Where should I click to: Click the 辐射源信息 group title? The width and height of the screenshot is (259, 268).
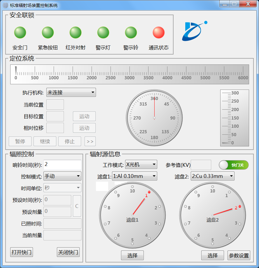[105, 154]
